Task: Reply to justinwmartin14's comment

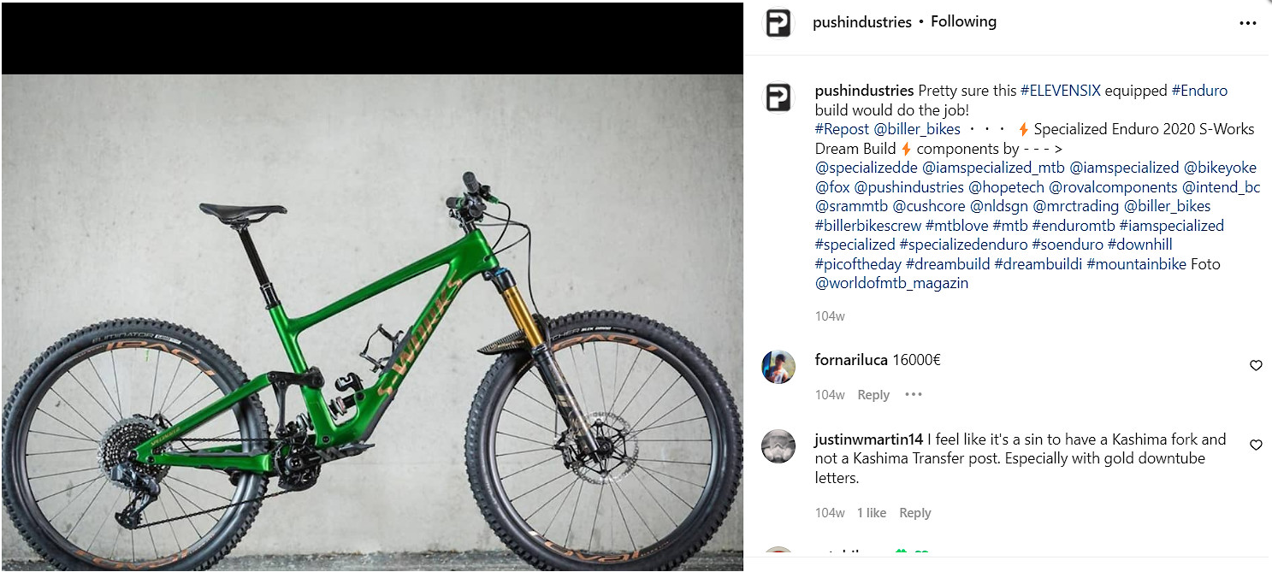Action: pos(914,513)
